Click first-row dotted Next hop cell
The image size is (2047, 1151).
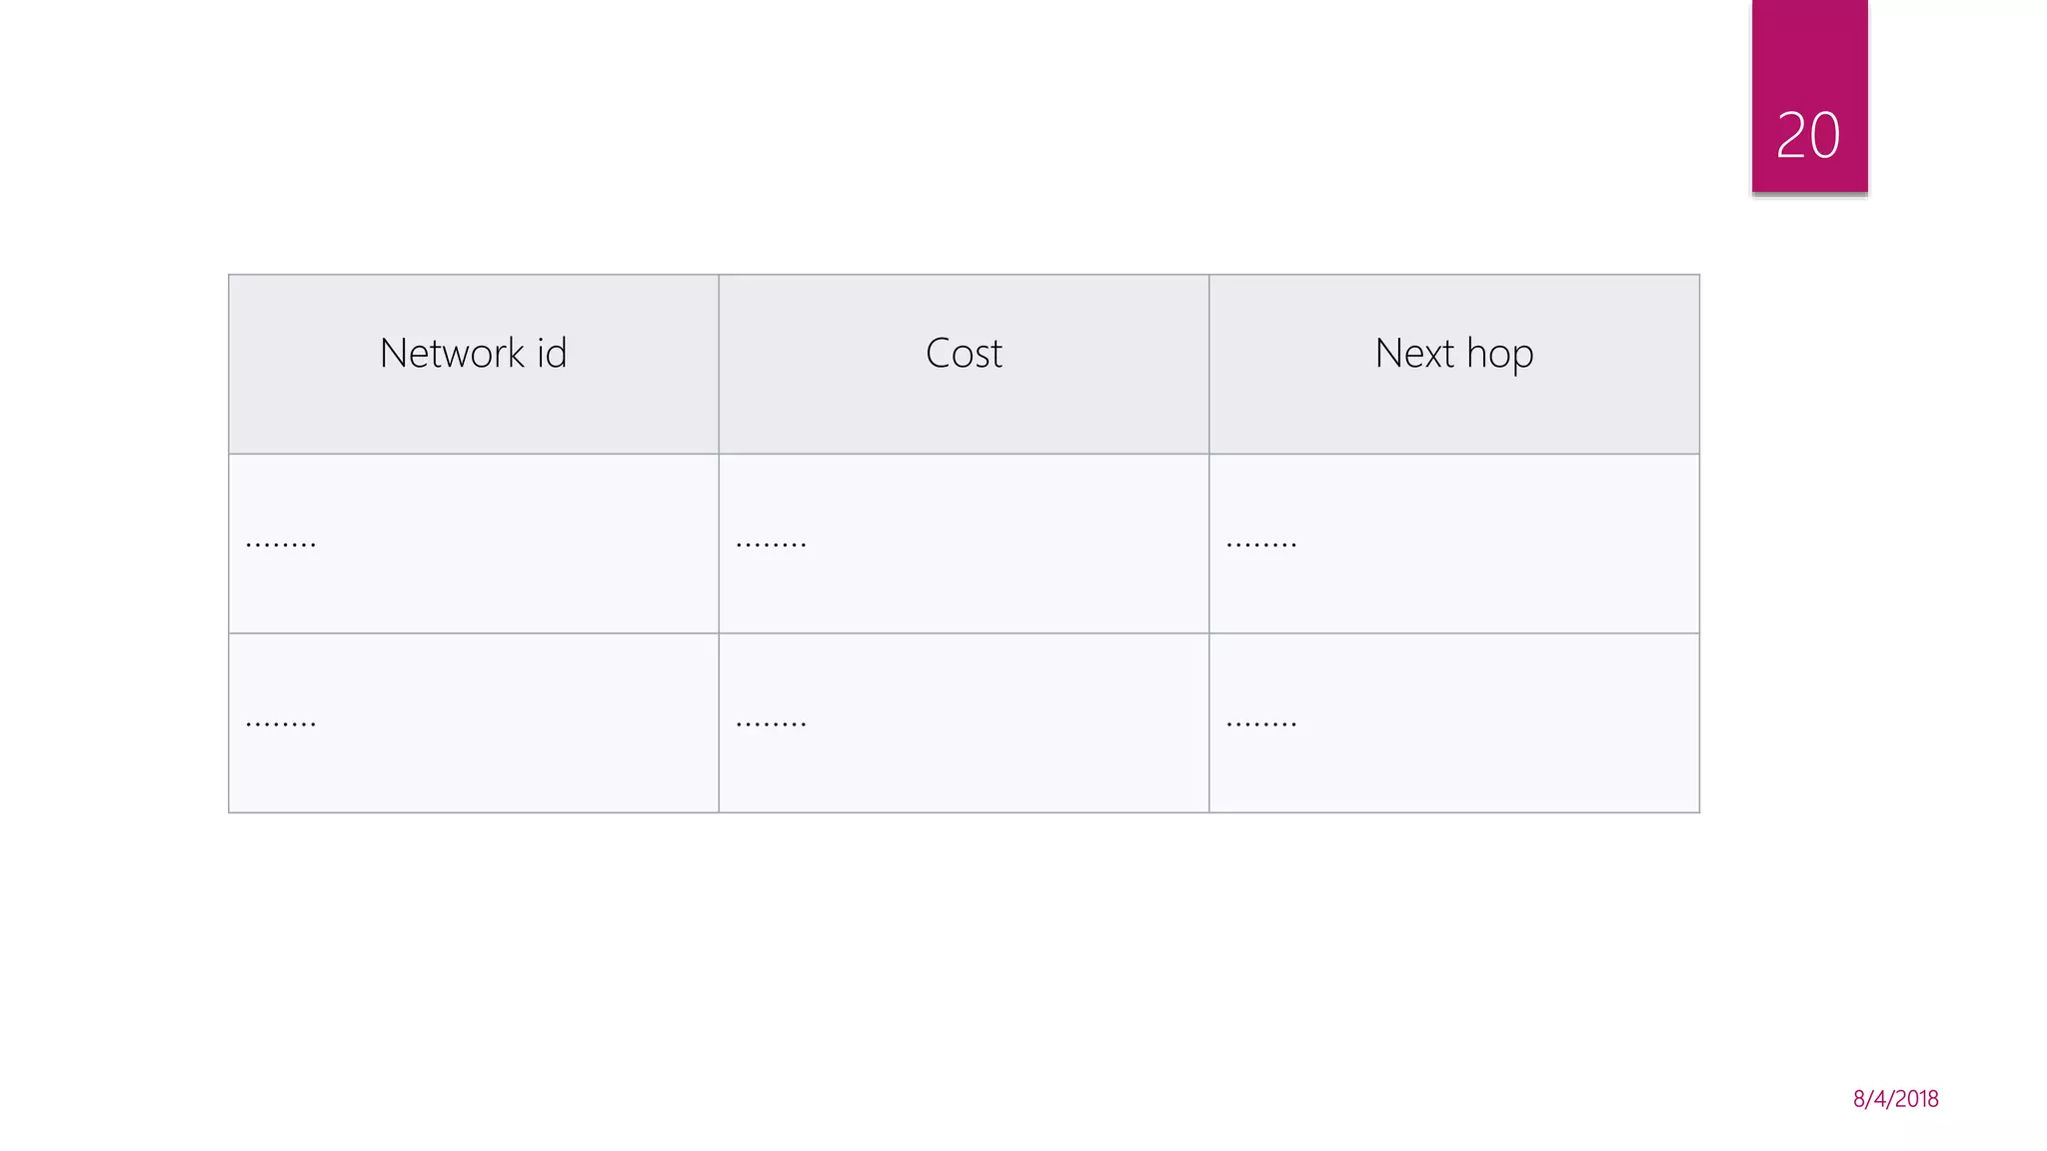point(1454,544)
